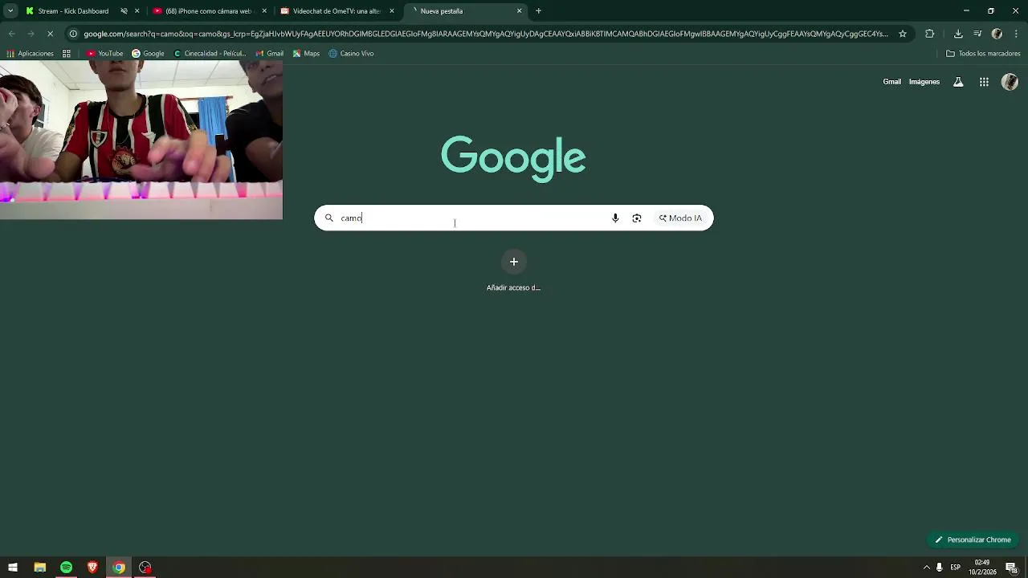Bookmark this page with the star icon
Viewport: 1028px width, 578px height.
click(x=903, y=34)
